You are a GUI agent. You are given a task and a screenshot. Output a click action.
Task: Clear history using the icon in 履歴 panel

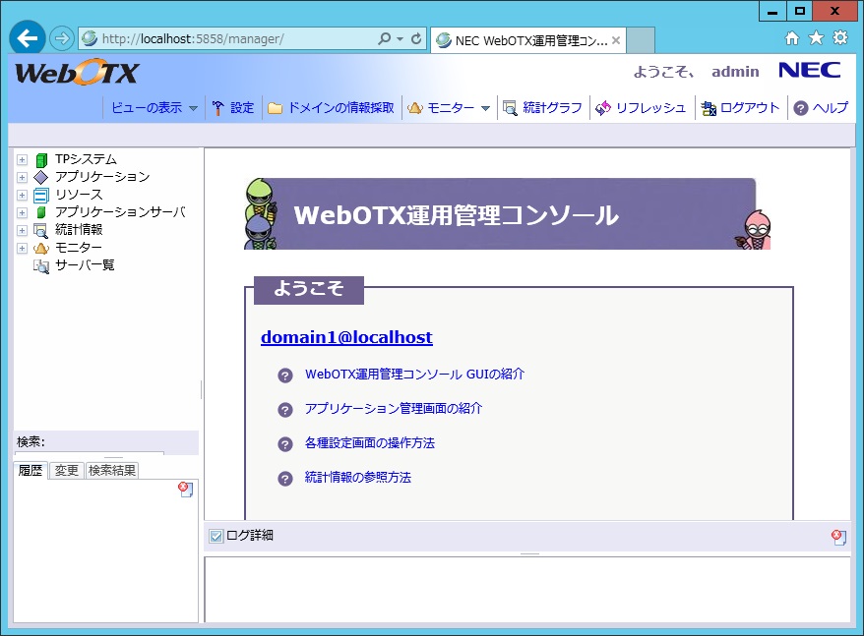(x=186, y=490)
